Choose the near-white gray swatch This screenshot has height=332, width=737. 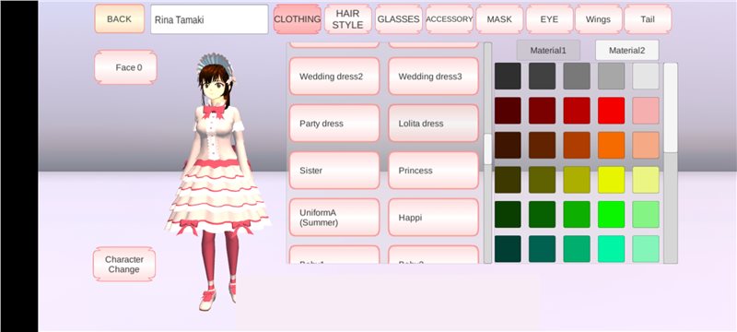tap(646, 77)
